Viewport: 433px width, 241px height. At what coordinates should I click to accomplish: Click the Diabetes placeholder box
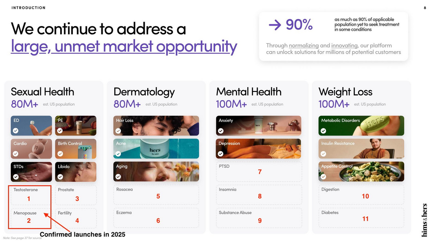[362, 218]
